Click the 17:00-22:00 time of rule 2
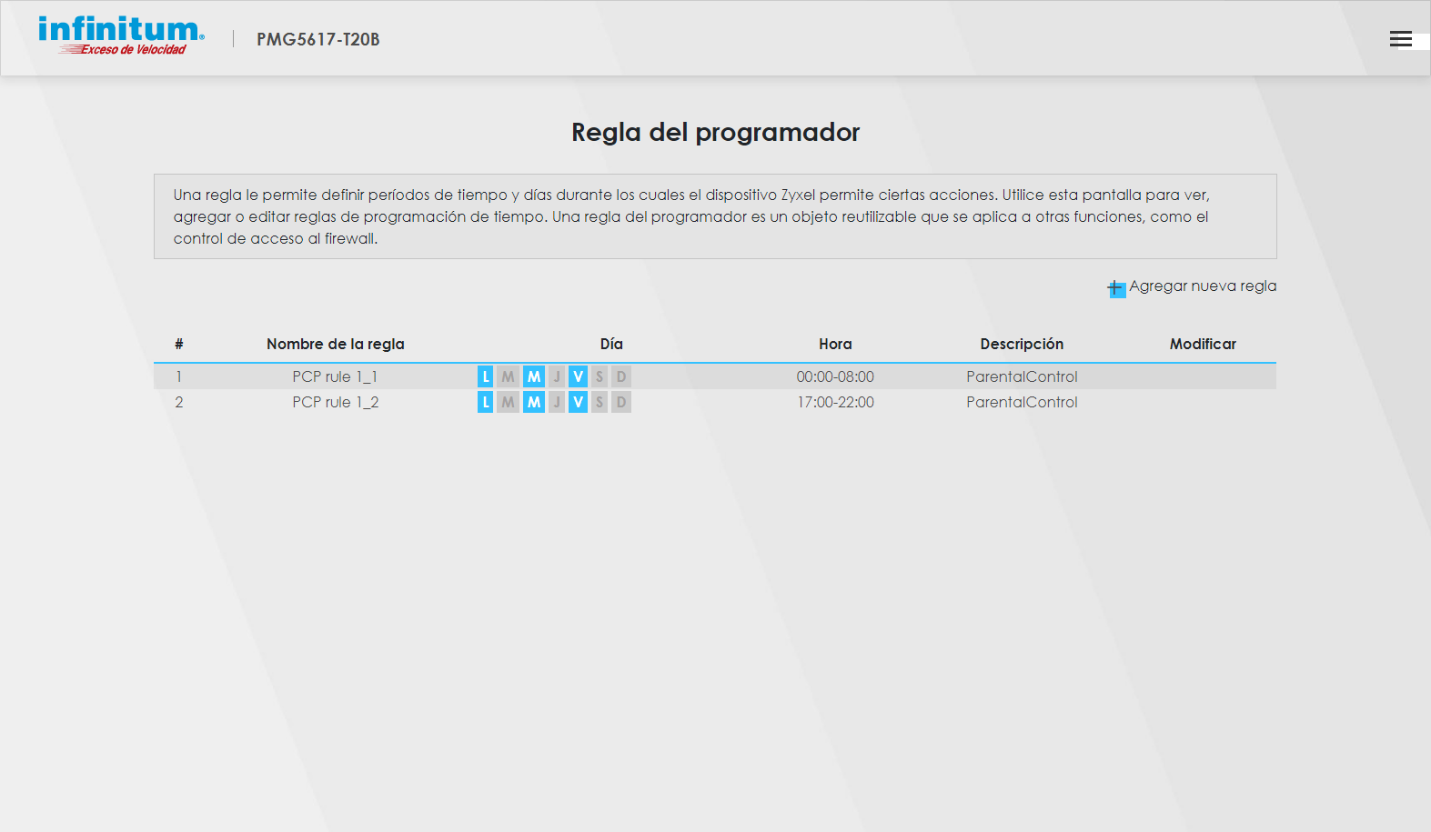 click(x=835, y=402)
